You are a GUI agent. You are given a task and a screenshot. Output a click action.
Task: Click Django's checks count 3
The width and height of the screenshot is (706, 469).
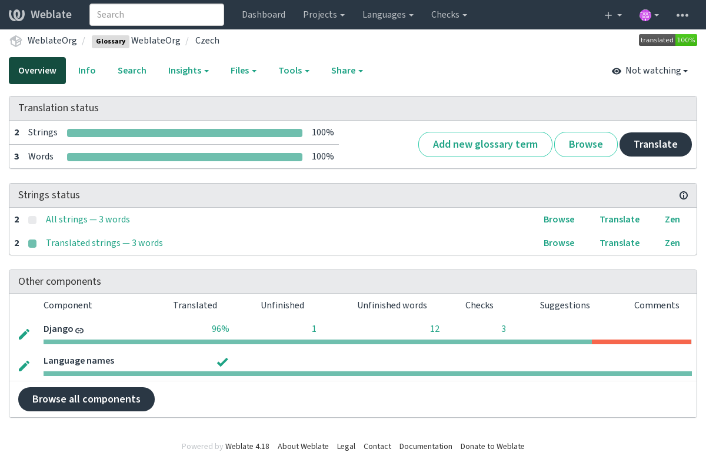pos(504,329)
